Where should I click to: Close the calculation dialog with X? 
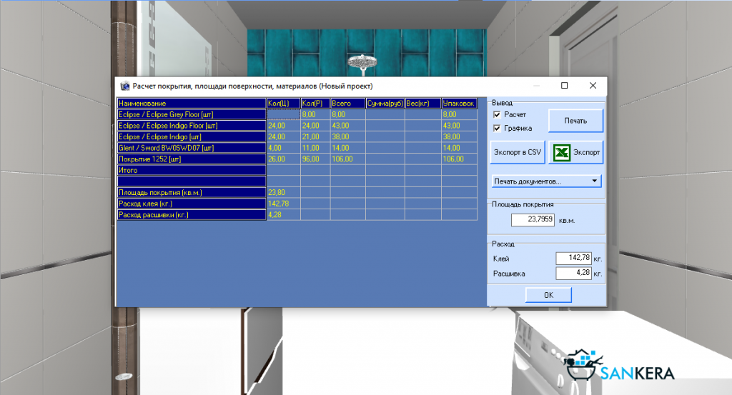tap(593, 86)
